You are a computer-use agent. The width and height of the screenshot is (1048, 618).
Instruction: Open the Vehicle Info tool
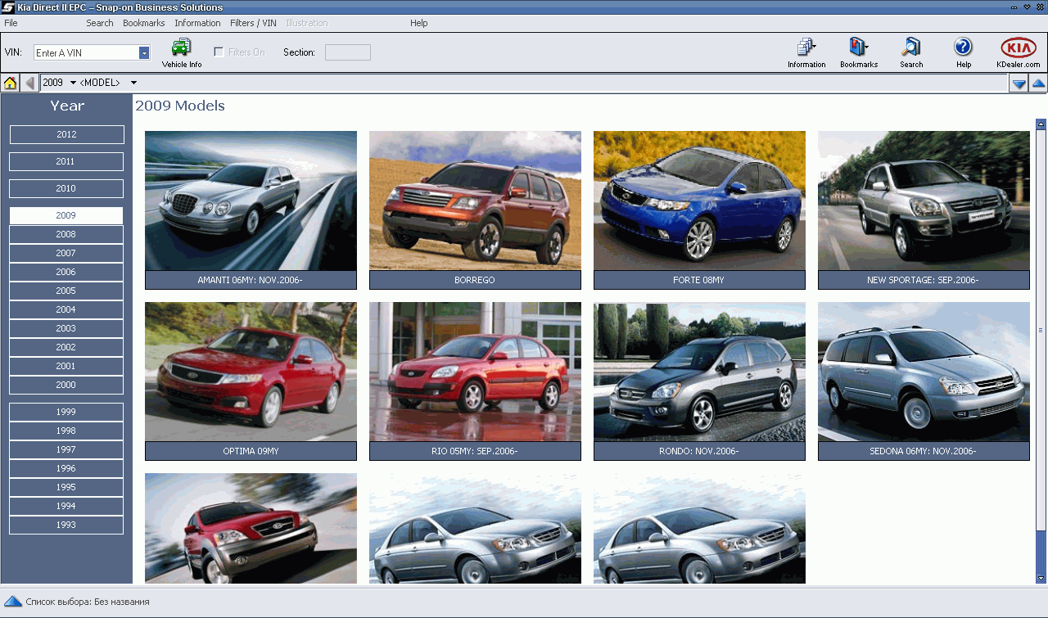[x=181, y=52]
